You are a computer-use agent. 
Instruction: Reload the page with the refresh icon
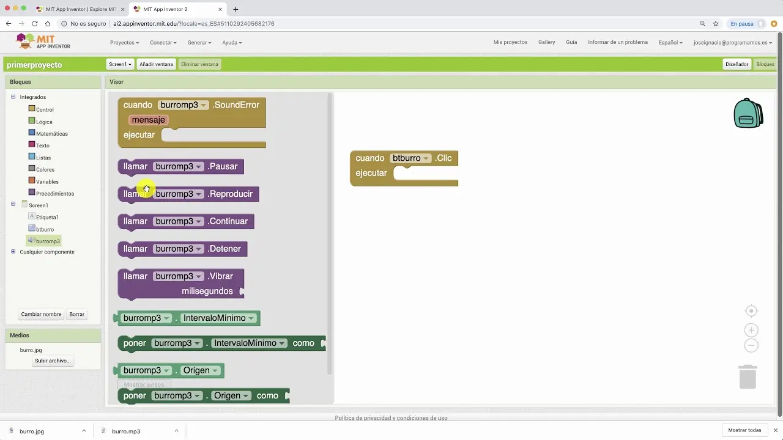click(x=34, y=24)
